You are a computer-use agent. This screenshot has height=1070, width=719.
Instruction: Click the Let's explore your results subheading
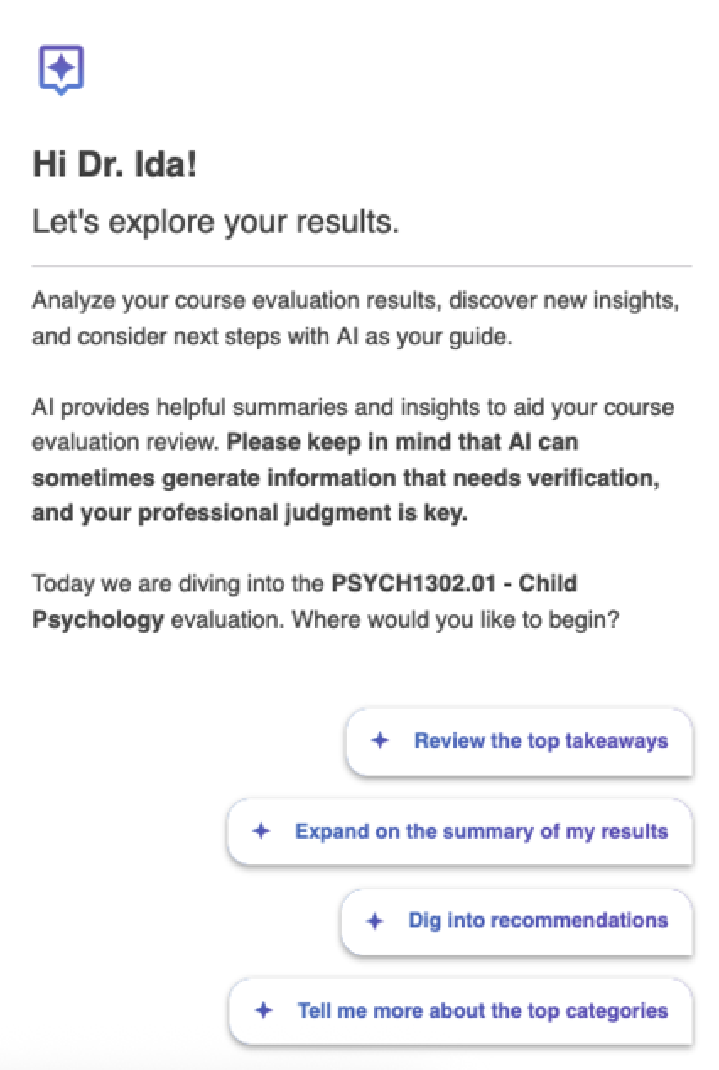tap(215, 222)
